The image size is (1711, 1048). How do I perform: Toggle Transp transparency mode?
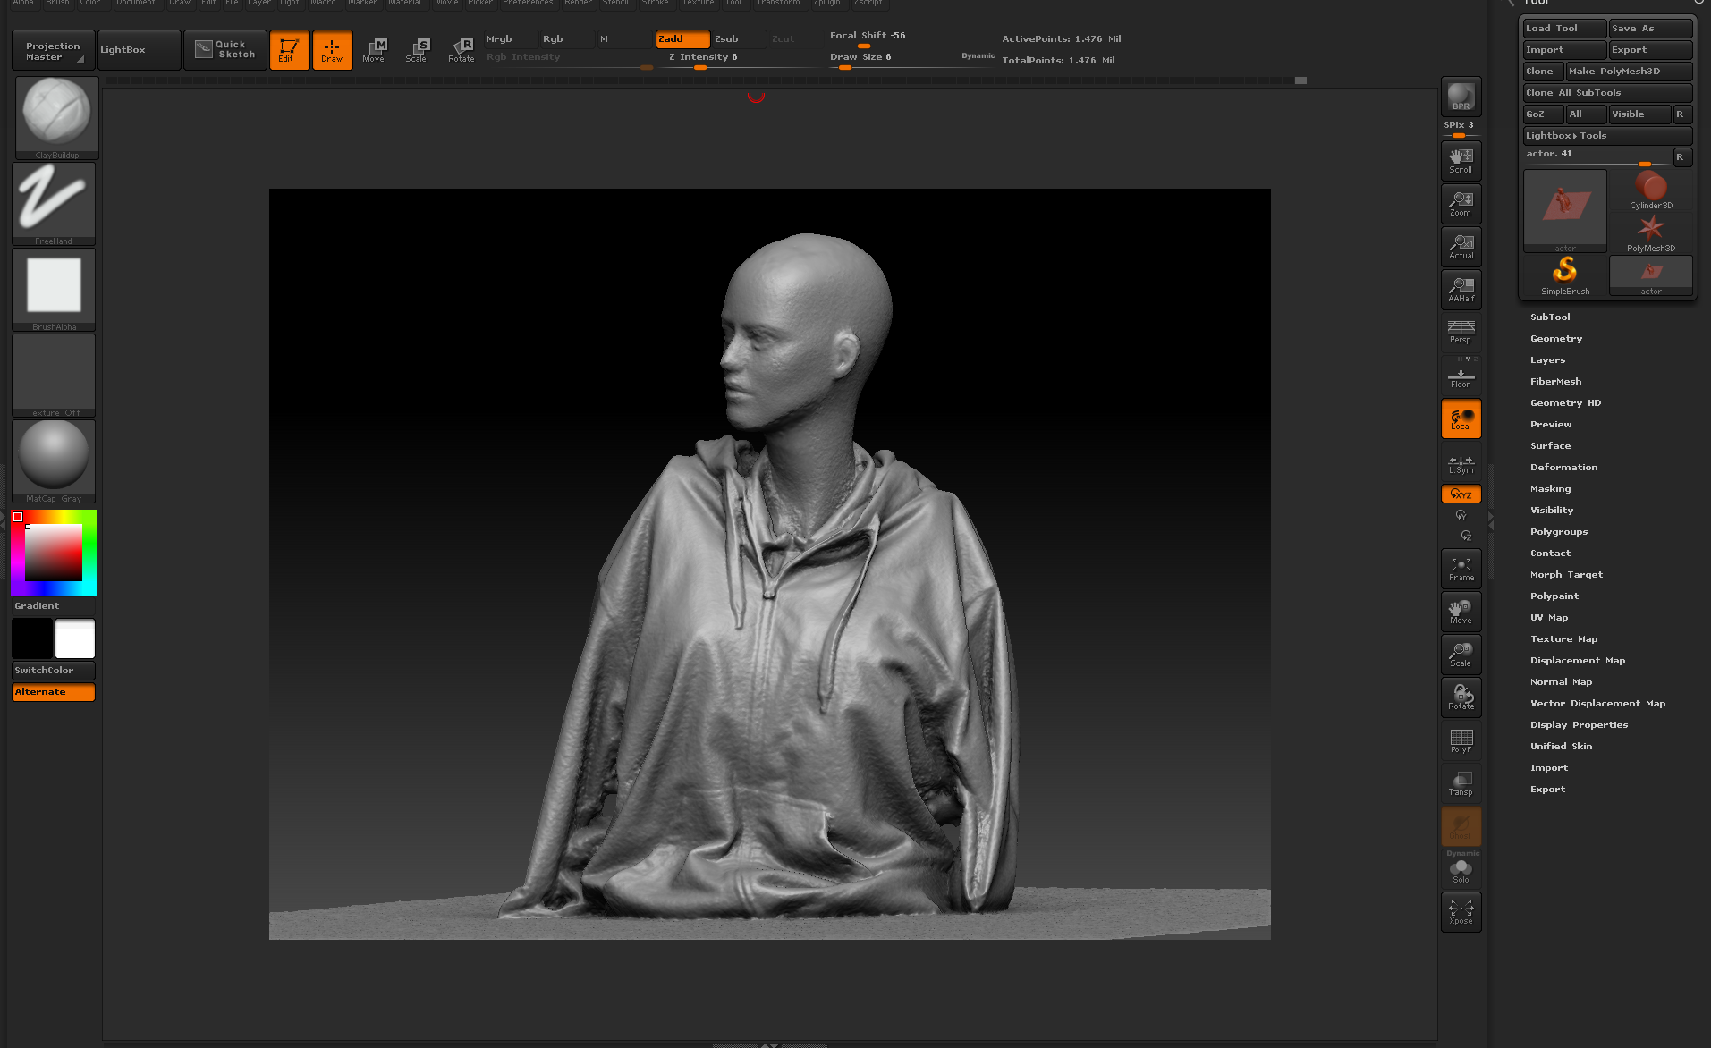click(x=1461, y=783)
